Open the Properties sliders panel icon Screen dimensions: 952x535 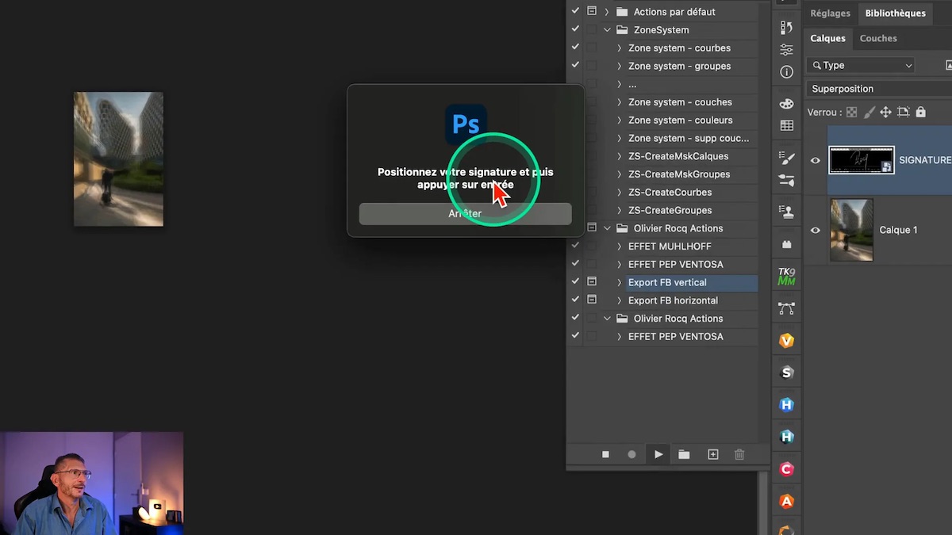point(786,49)
